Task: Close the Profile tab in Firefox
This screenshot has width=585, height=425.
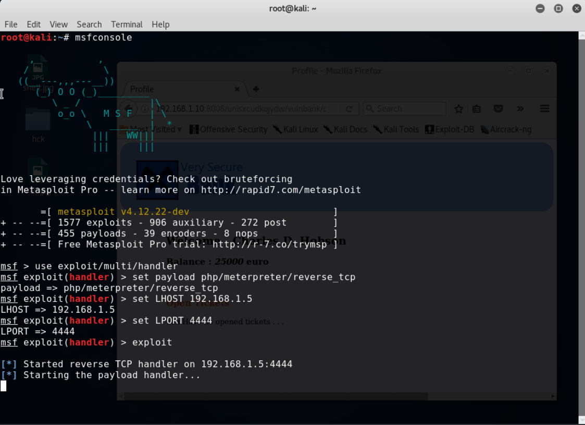Action: [237, 89]
